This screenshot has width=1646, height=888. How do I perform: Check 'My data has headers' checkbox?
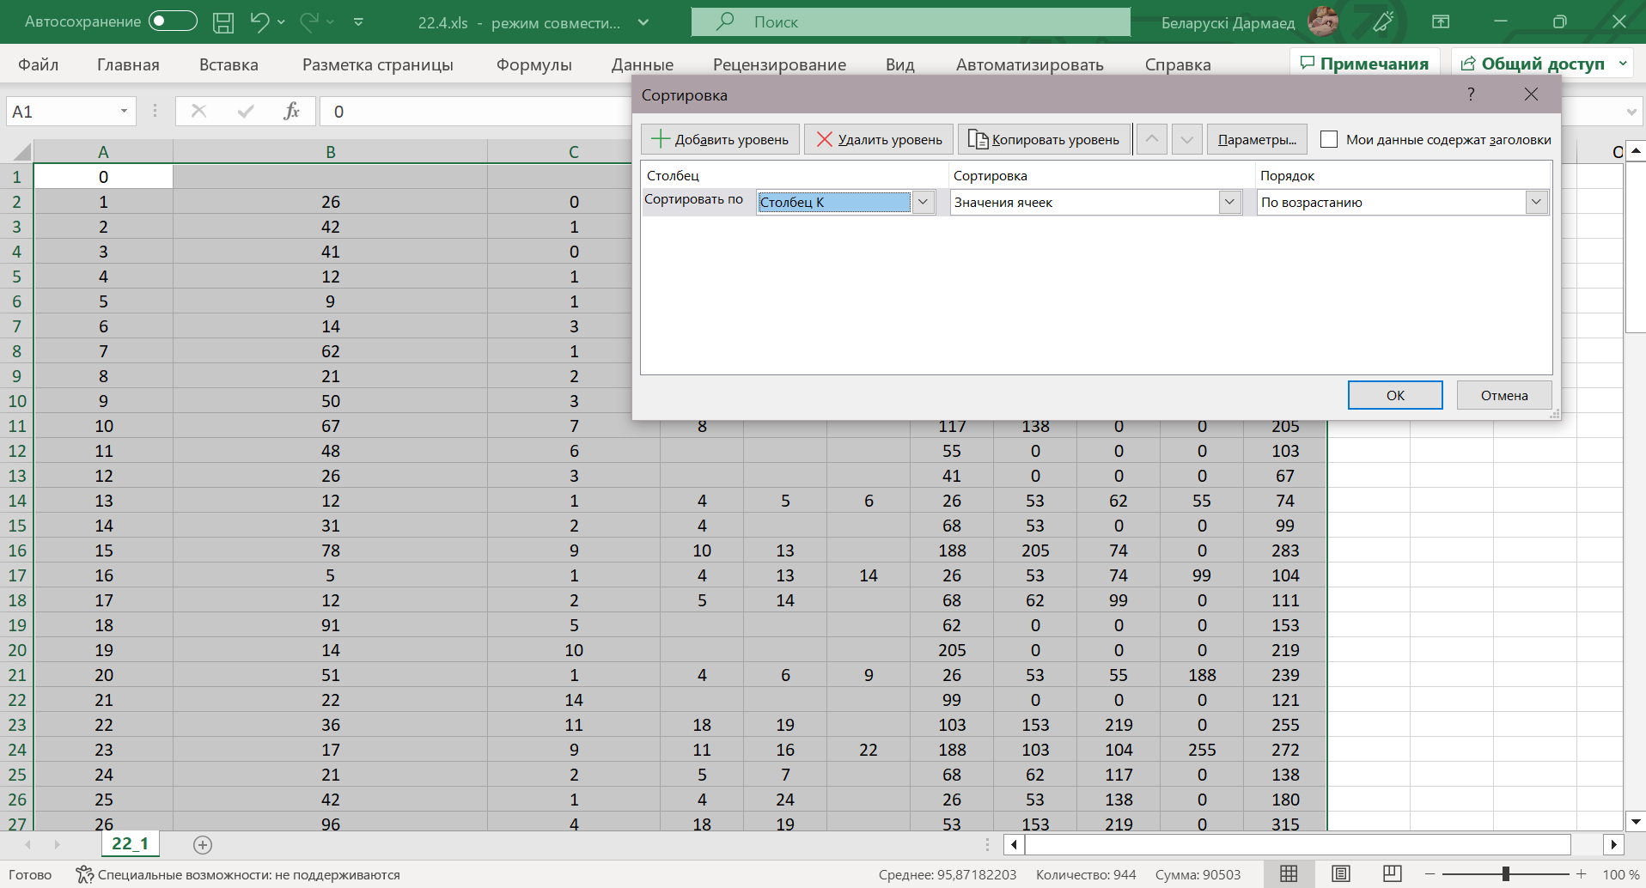pyautogui.click(x=1329, y=139)
